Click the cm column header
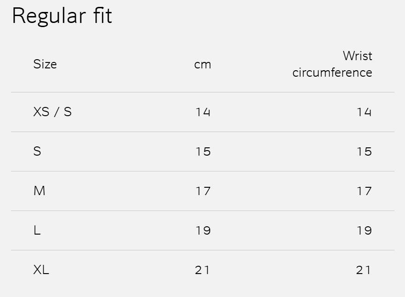 click(x=203, y=64)
